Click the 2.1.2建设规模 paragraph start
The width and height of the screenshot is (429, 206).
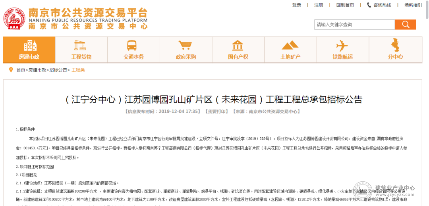(30, 191)
